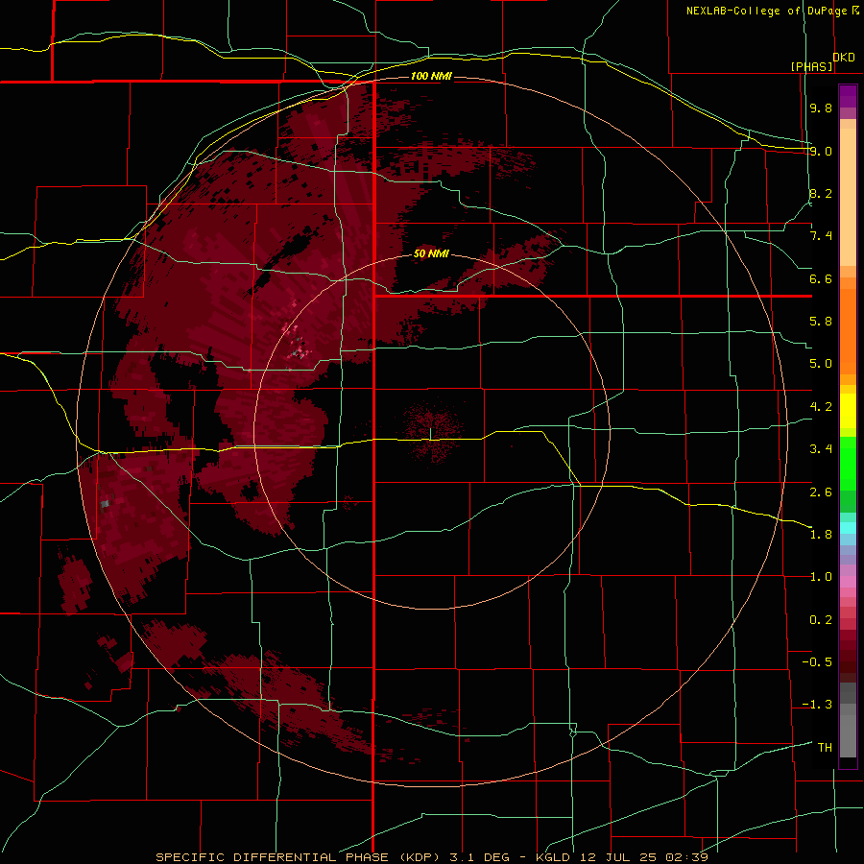Click the 9.8 scale value
This screenshot has width=864, height=864.
point(821,108)
